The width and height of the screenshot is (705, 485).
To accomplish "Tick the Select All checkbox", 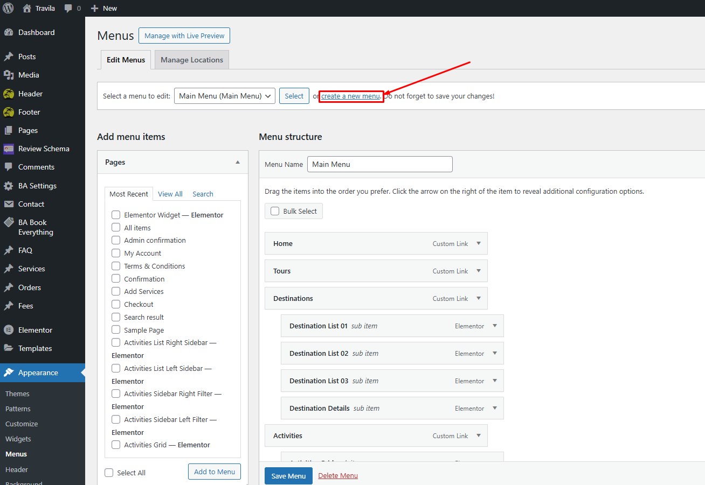I will point(109,473).
